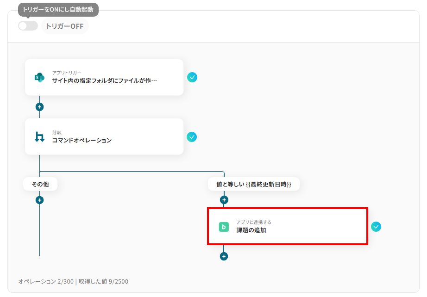Image resolution: width=427 pixels, height=297 pixels.
Task: Open the コマンドオペレーション branch card
Action: coord(104,136)
